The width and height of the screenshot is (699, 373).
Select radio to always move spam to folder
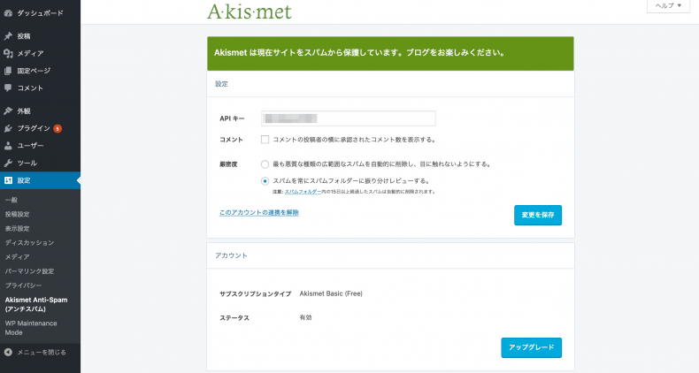click(x=265, y=181)
